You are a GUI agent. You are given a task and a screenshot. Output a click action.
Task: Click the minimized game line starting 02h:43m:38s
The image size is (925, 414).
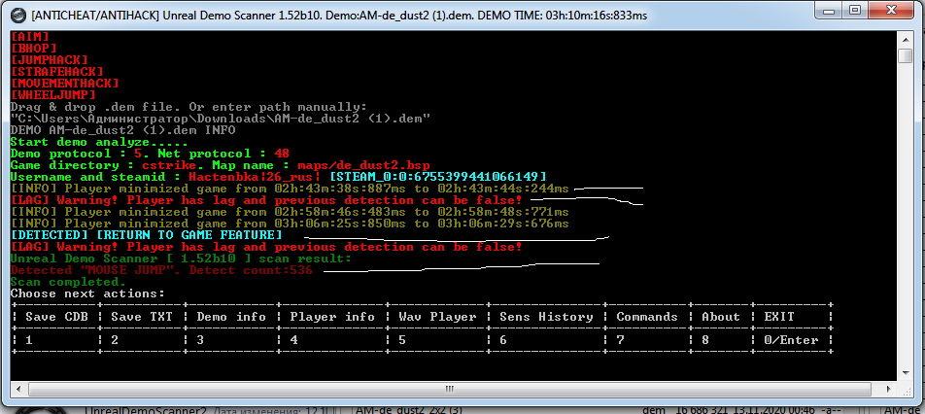pos(290,189)
